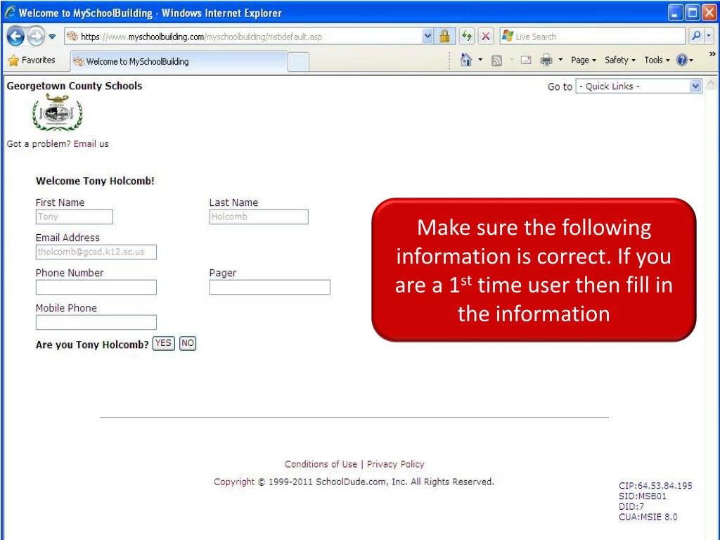Open the Tools menu
720x540 pixels.
(x=657, y=60)
